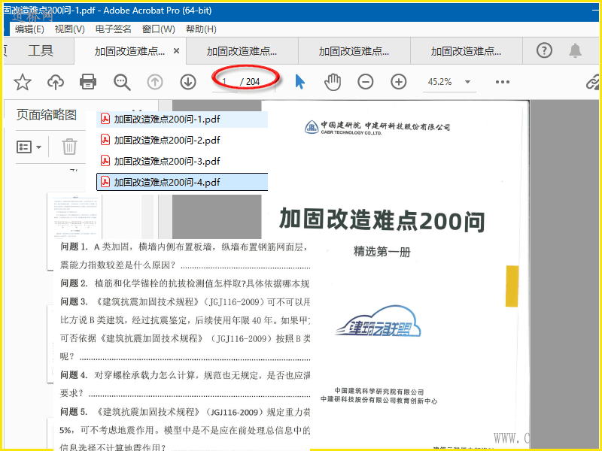This screenshot has height=451, width=602.
Task: Zoom out with the minus button
Action: tap(366, 82)
